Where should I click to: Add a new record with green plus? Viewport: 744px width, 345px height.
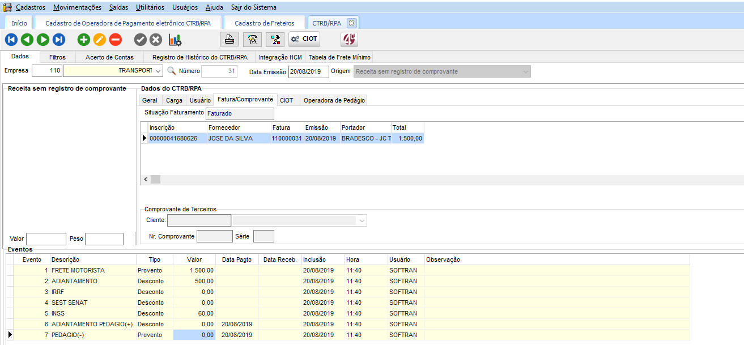(84, 40)
